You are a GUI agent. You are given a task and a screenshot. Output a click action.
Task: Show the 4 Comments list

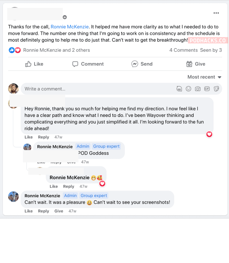(183, 50)
